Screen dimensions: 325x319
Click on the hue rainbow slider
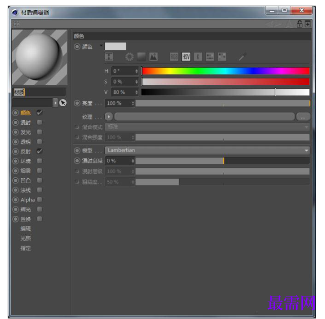click(x=226, y=71)
